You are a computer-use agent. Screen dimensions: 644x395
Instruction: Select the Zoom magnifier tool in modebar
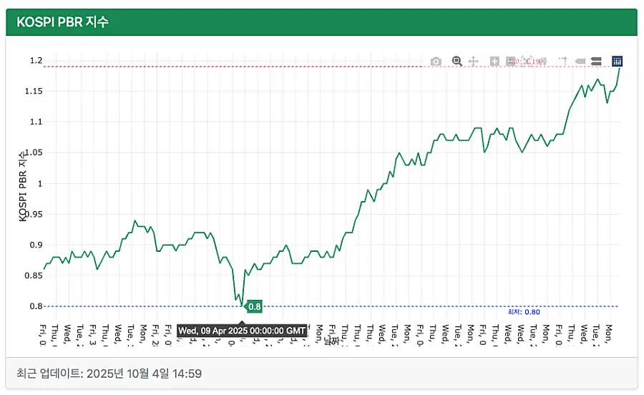coord(457,62)
